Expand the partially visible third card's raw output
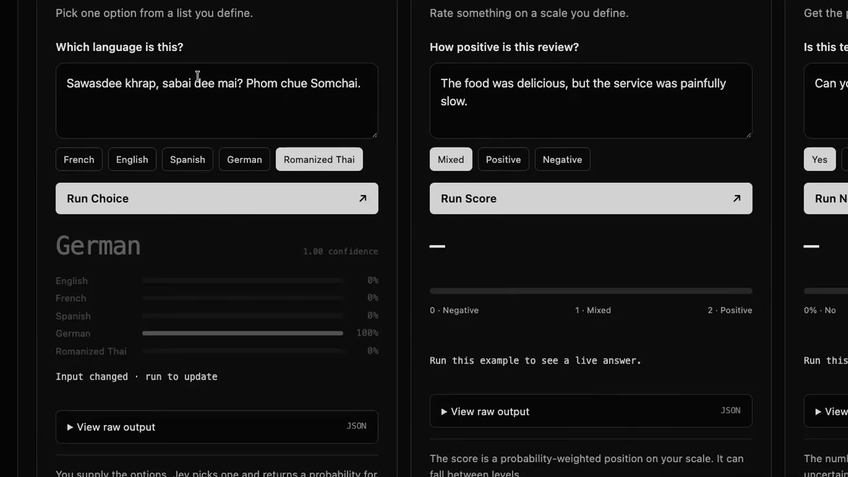 click(x=826, y=411)
